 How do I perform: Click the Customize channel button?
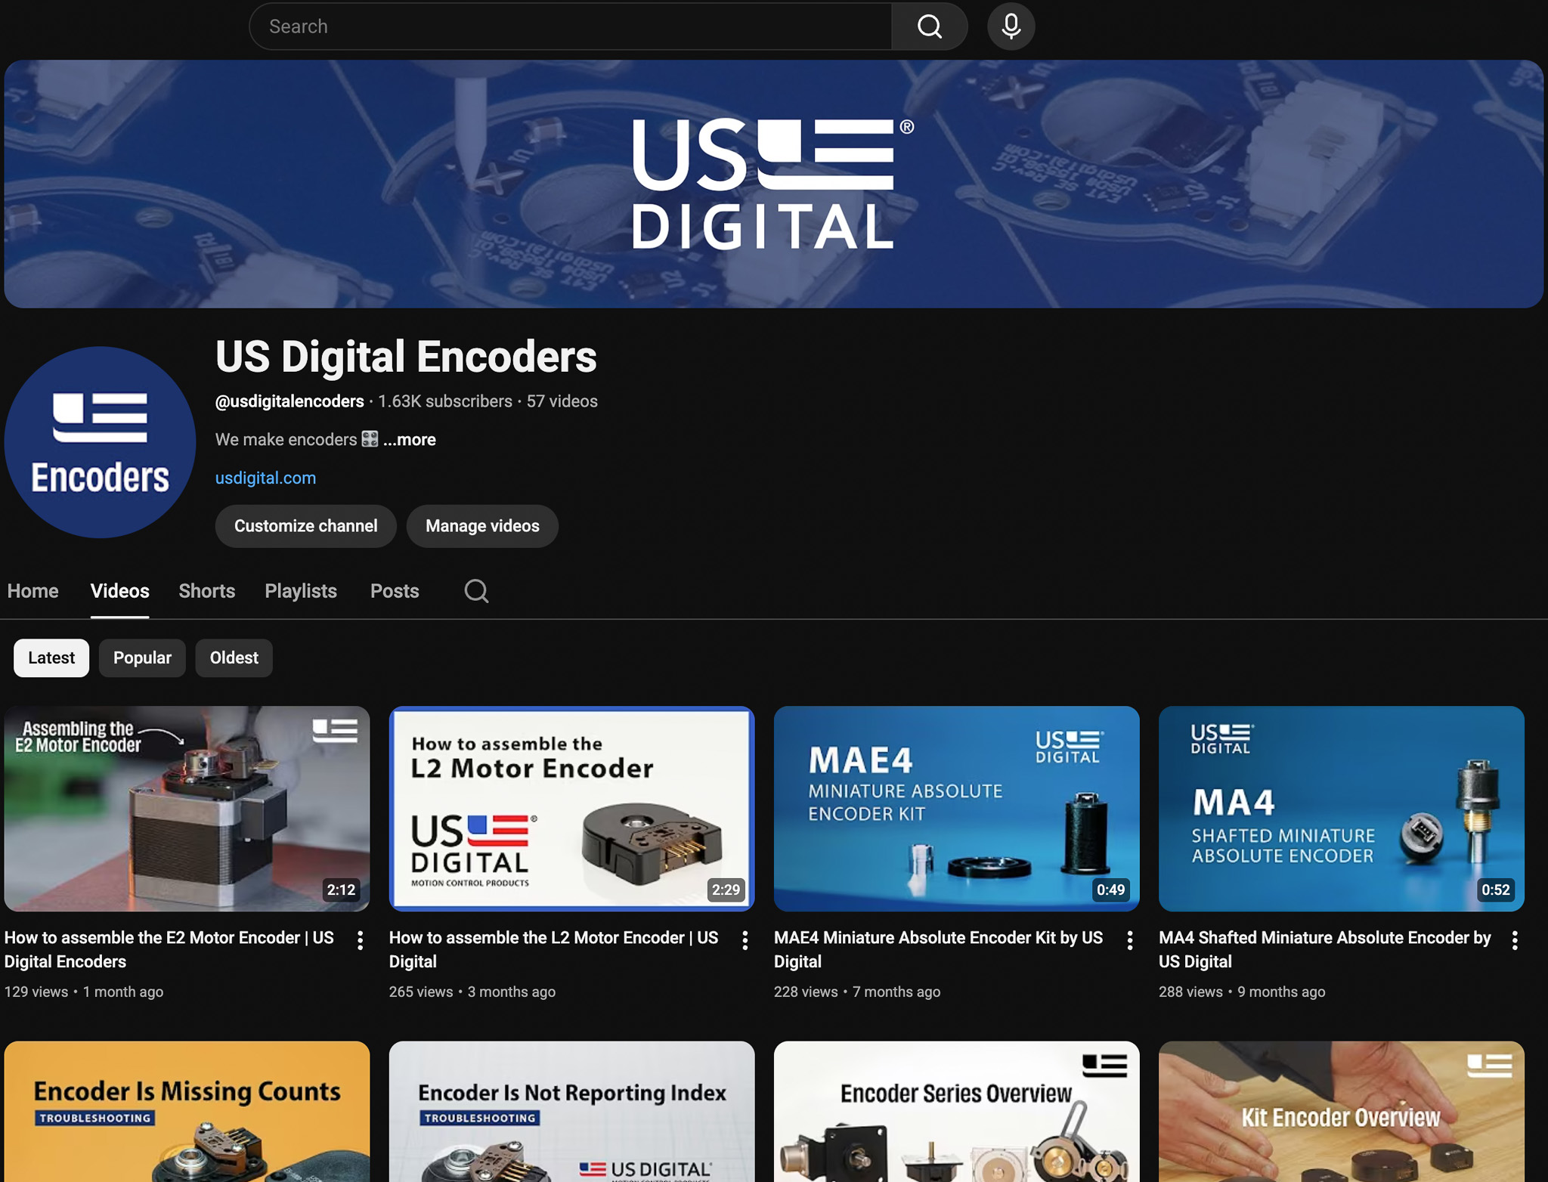(x=305, y=526)
